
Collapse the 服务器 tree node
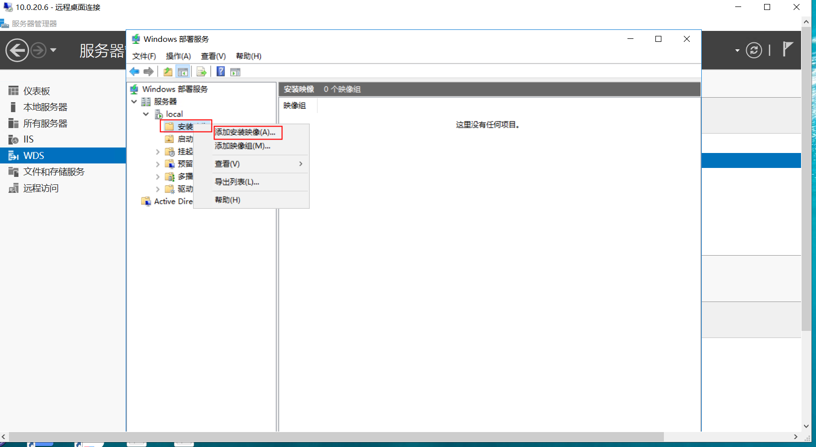pos(134,101)
